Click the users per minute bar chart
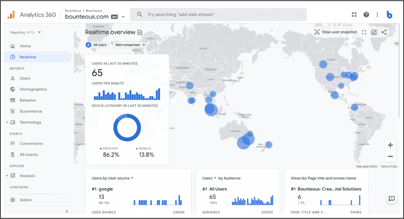Viewport: 404px width, 219px height. point(127,94)
